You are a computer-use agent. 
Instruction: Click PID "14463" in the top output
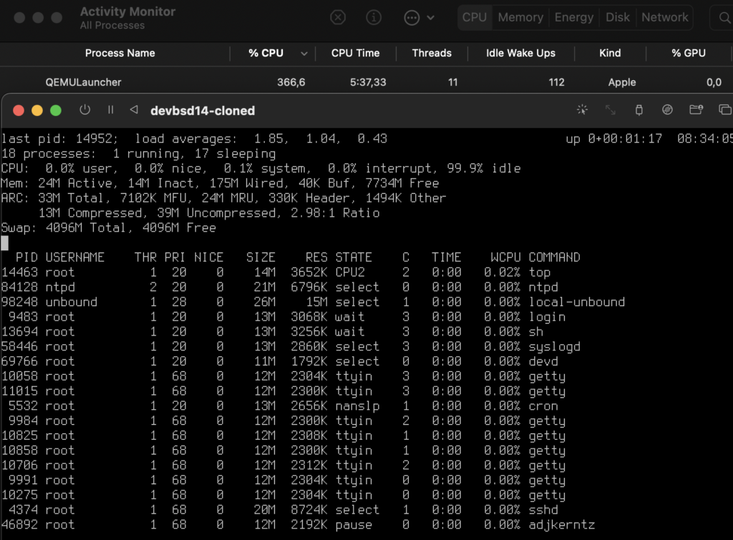tap(19, 273)
